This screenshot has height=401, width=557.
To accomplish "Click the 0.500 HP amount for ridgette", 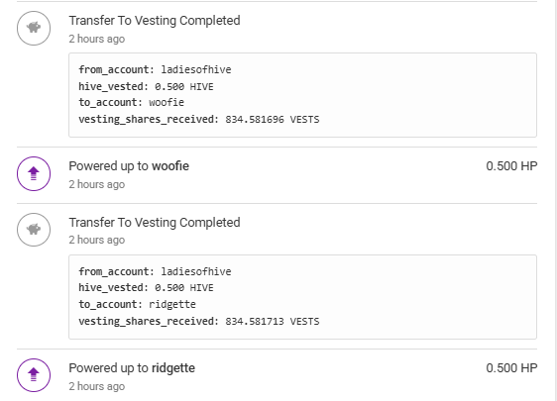I will coord(511,368).
